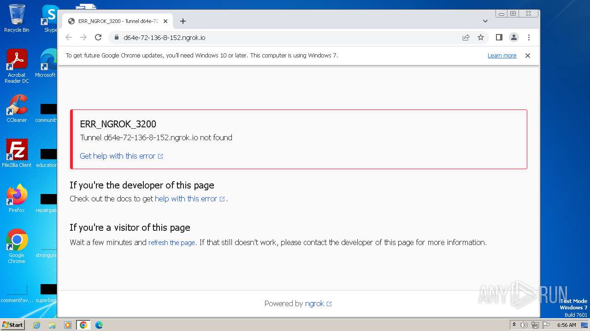Viewport: 590px width, 331px height.
Task: Open the Chrome side panel icon
Action: tap(499, 38)
